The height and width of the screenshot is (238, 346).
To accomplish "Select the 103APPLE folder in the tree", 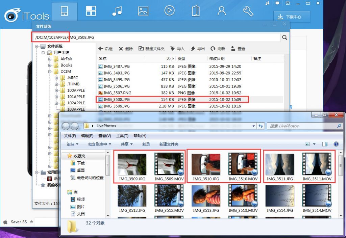I will coord(76,109).
